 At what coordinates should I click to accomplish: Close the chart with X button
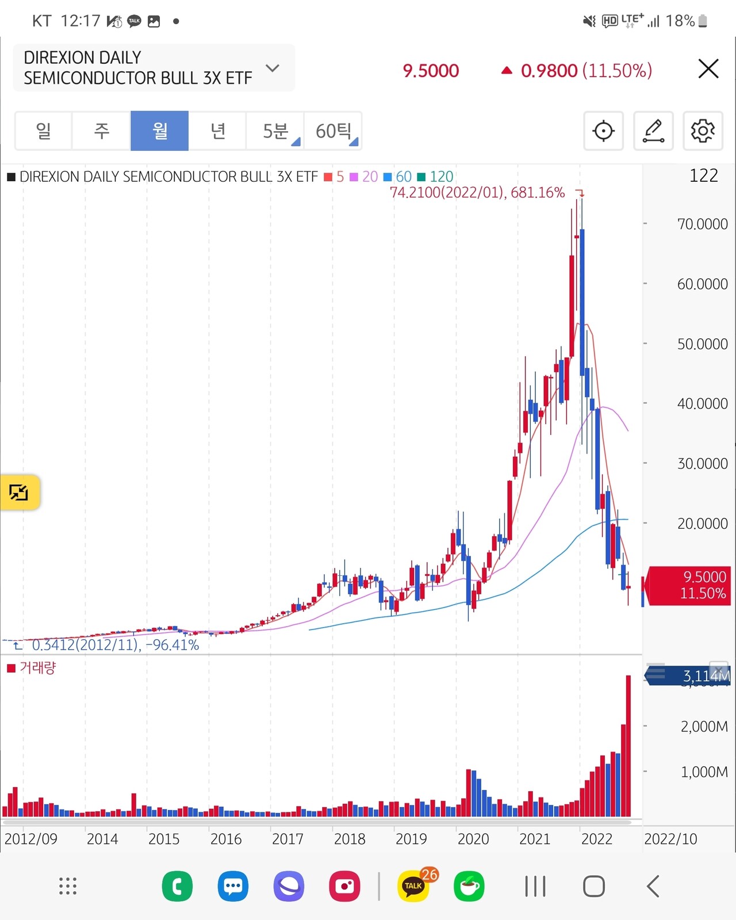point(708,68)
